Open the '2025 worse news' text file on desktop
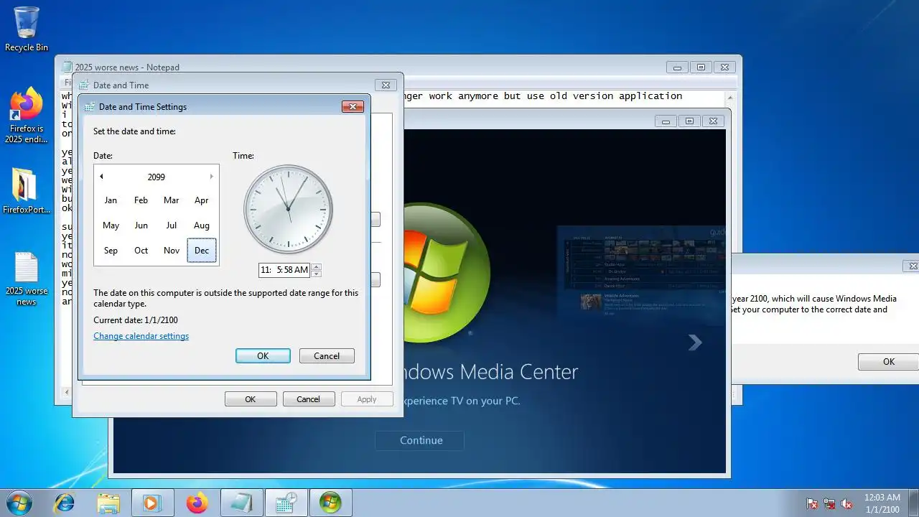The image size is (919, 517). tap(27, 280)
